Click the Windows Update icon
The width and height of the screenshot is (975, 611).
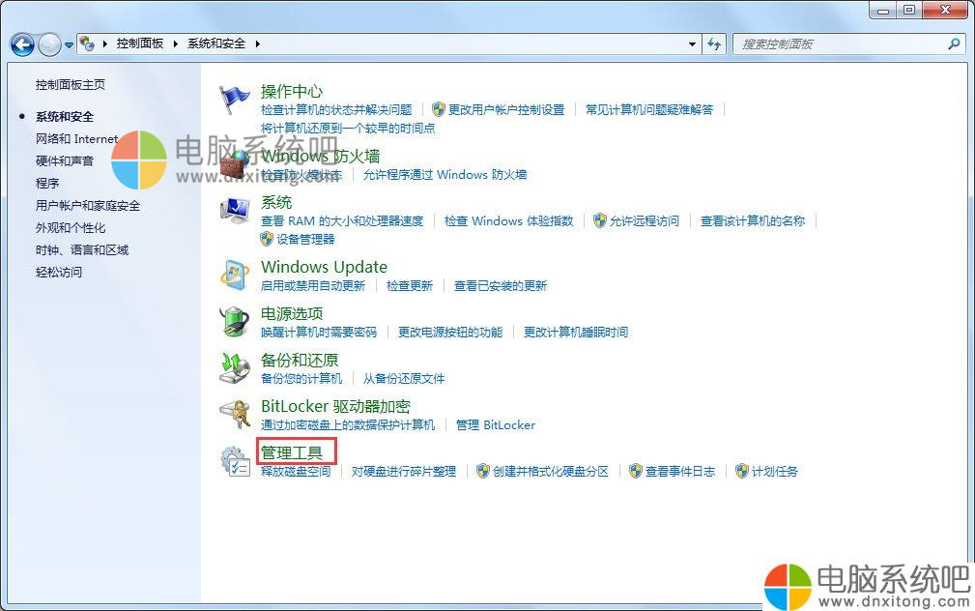235,275
